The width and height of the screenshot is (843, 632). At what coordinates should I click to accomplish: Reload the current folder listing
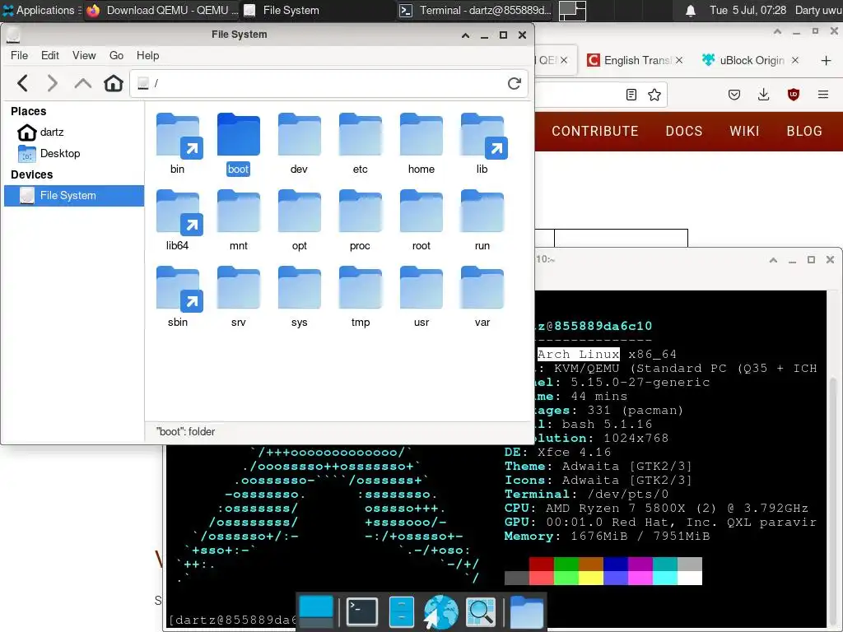(x=515, y=83)
